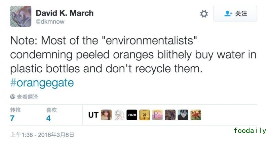Screen dimensions: 269x143
Task: Click the globe translate icon
Action: (13, 97)
